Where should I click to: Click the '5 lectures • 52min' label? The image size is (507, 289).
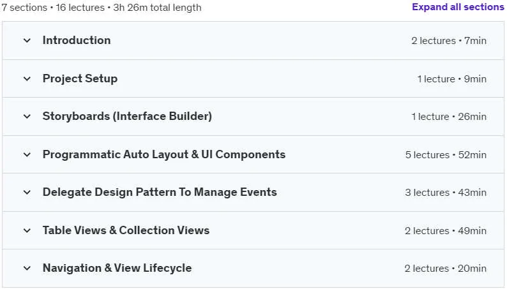pyautogui.click(x=446, y=154)
